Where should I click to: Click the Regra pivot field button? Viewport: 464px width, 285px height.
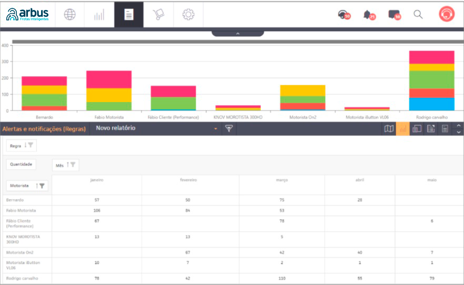point(22,145)
